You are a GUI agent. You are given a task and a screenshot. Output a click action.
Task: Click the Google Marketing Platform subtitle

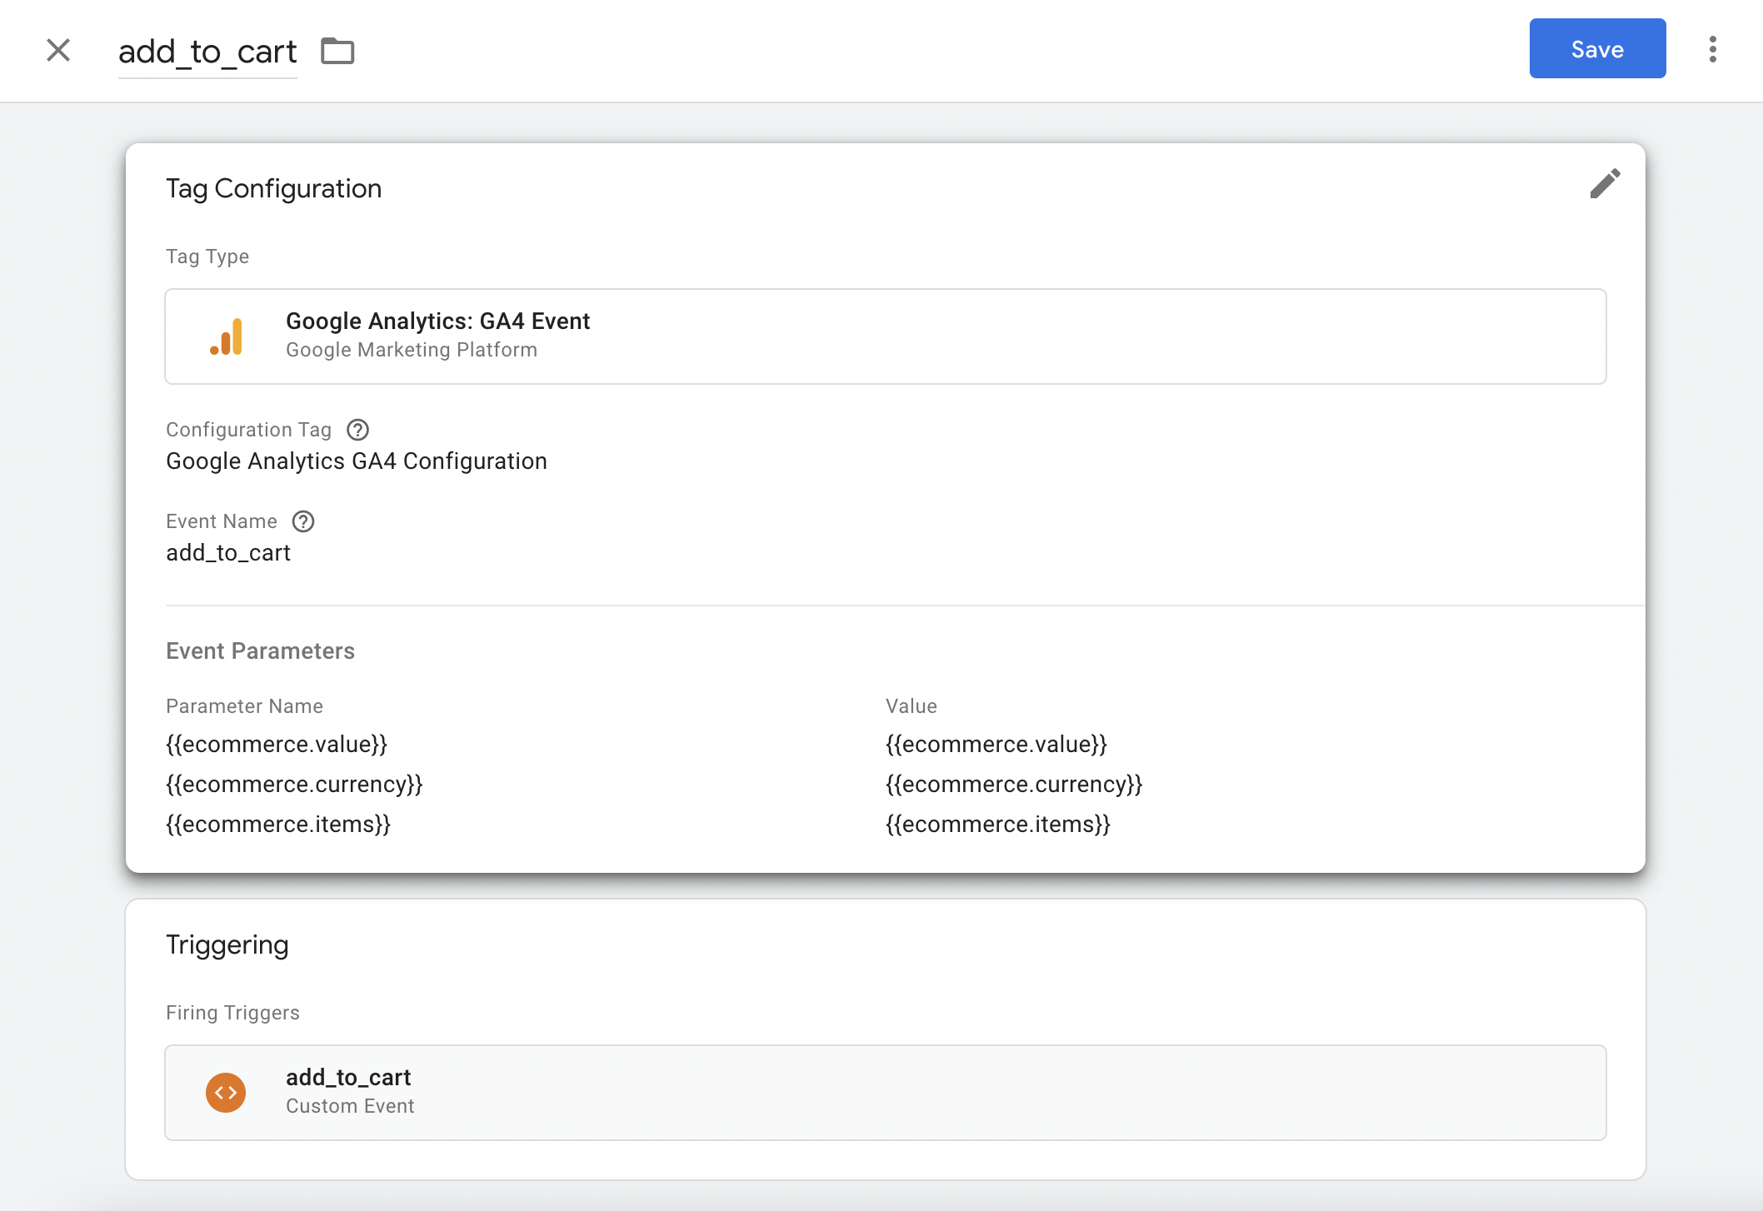point(412,350)
